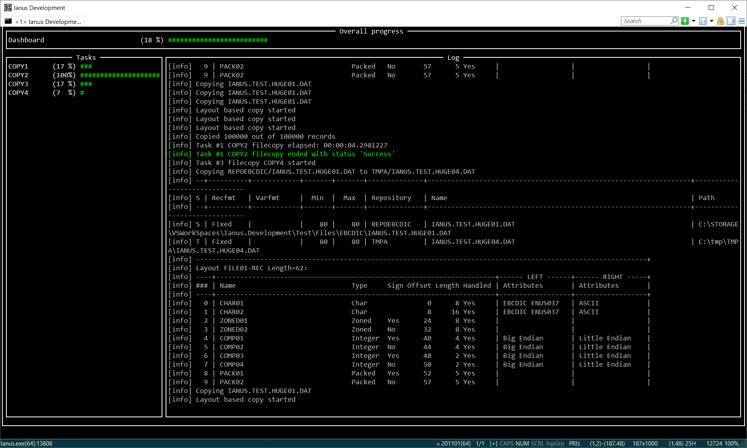Click the REPOEBCDIC repository cell
This screenshot has width=747, height=448.
pos(391,224)
